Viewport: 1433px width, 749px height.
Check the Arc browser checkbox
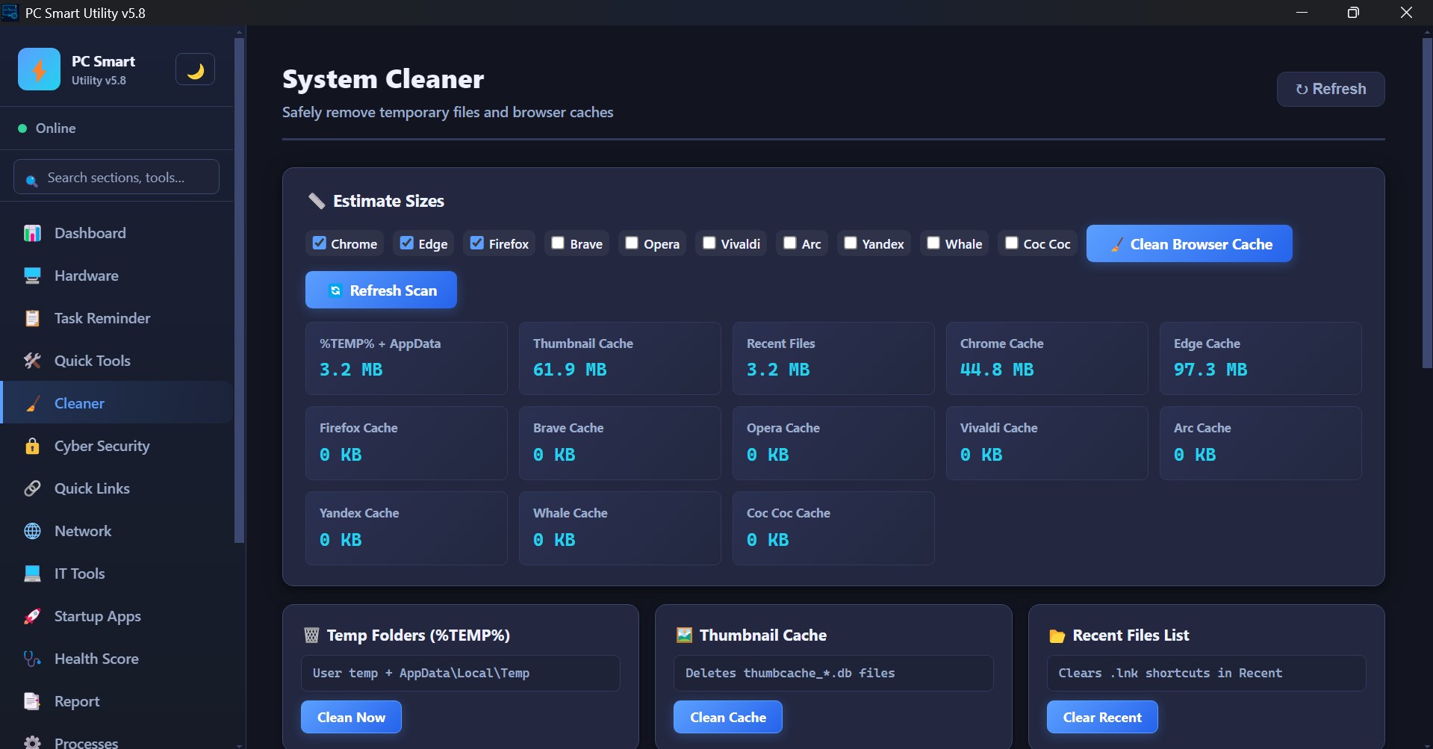[790, 243]
